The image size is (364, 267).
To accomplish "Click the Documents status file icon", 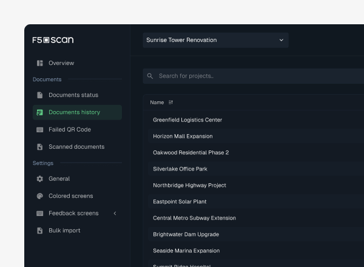I will (40, 95).
